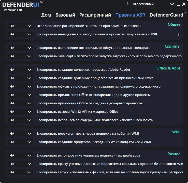Viewport: 188px width, 183px height.
Task: Click rule text 'Блокировать выполнение потенциально обфусцированных сценариев'
Action: 93,48
